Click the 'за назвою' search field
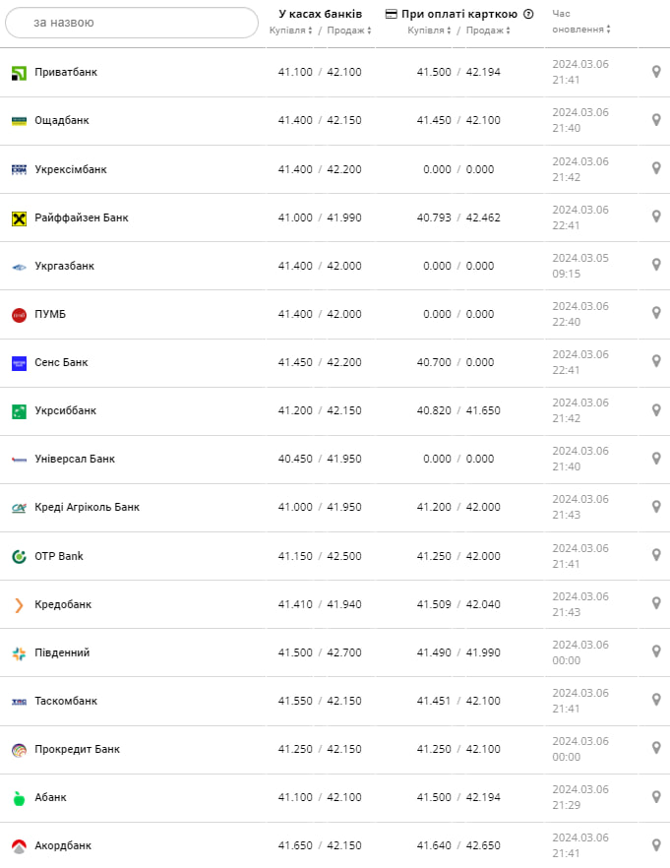This screenshot has width=670, height=868. click(132, 22)
